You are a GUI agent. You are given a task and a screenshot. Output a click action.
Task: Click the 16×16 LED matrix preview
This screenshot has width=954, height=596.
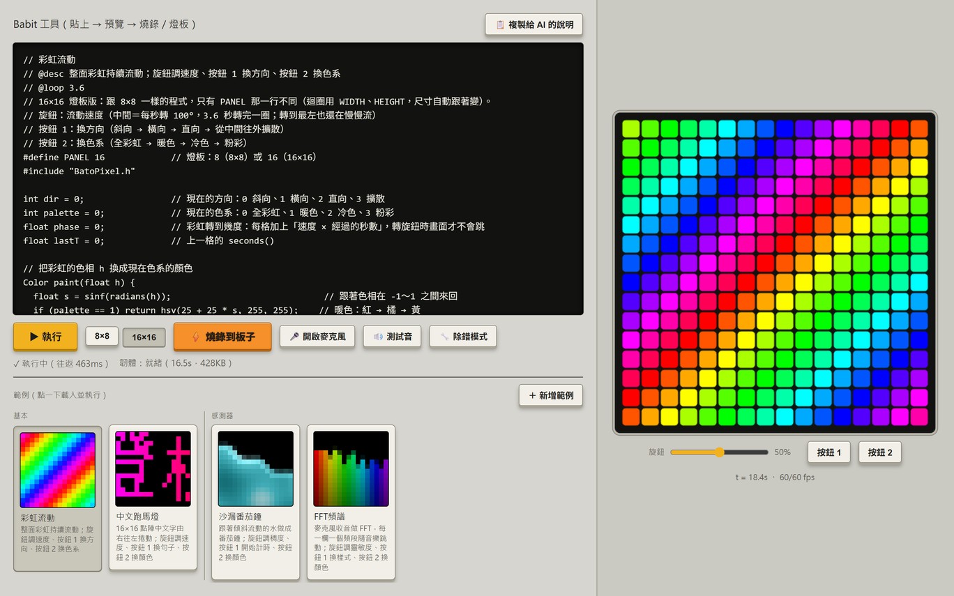(775, 273)
